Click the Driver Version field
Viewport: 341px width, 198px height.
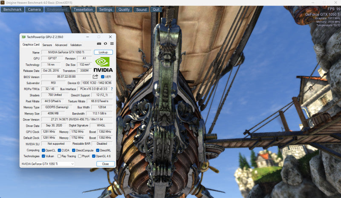pos(77,119)
